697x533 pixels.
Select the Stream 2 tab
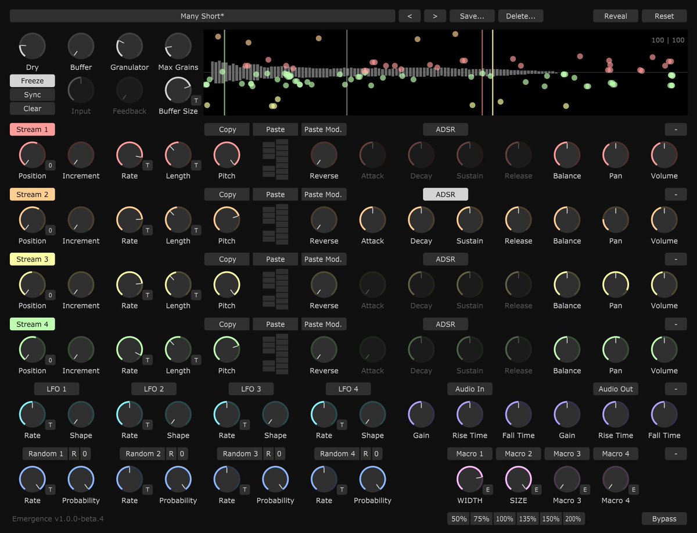tap(32, 194)
